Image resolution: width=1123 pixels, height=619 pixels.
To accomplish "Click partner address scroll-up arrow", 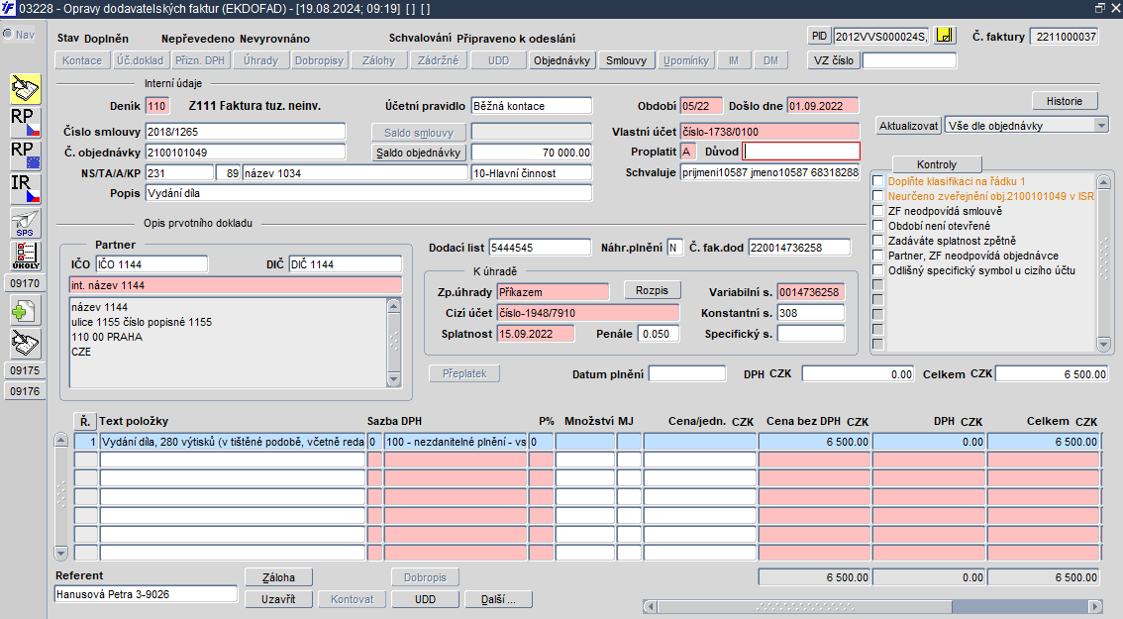I will (x=393, y=306).
